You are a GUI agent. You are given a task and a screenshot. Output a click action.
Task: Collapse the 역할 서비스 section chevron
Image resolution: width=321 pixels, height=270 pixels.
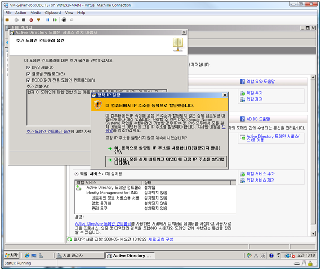76,174
